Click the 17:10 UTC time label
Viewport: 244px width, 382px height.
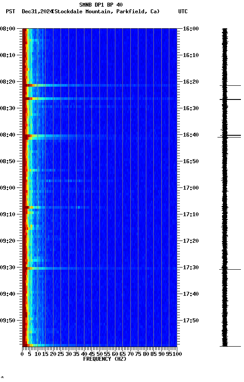pyautogui.click(x=191, y=214)
